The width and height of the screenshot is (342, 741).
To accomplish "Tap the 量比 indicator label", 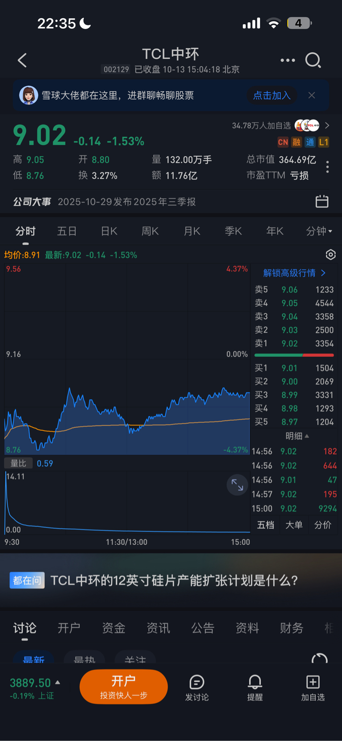I will (18, 463).
